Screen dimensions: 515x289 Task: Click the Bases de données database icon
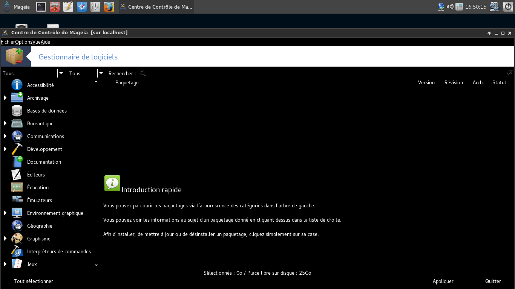[17, 111]
